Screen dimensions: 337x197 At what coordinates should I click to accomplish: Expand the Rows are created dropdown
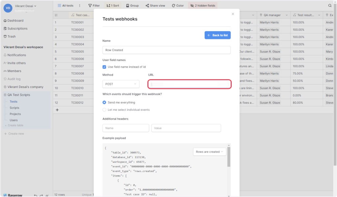point(209,152)
